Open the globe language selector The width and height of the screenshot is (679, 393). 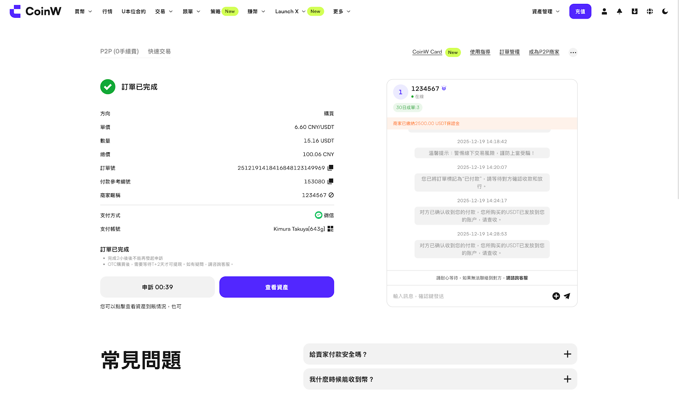(x=650, y=11)
